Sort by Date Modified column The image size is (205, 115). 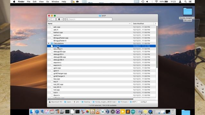click(x=143, y=24)
